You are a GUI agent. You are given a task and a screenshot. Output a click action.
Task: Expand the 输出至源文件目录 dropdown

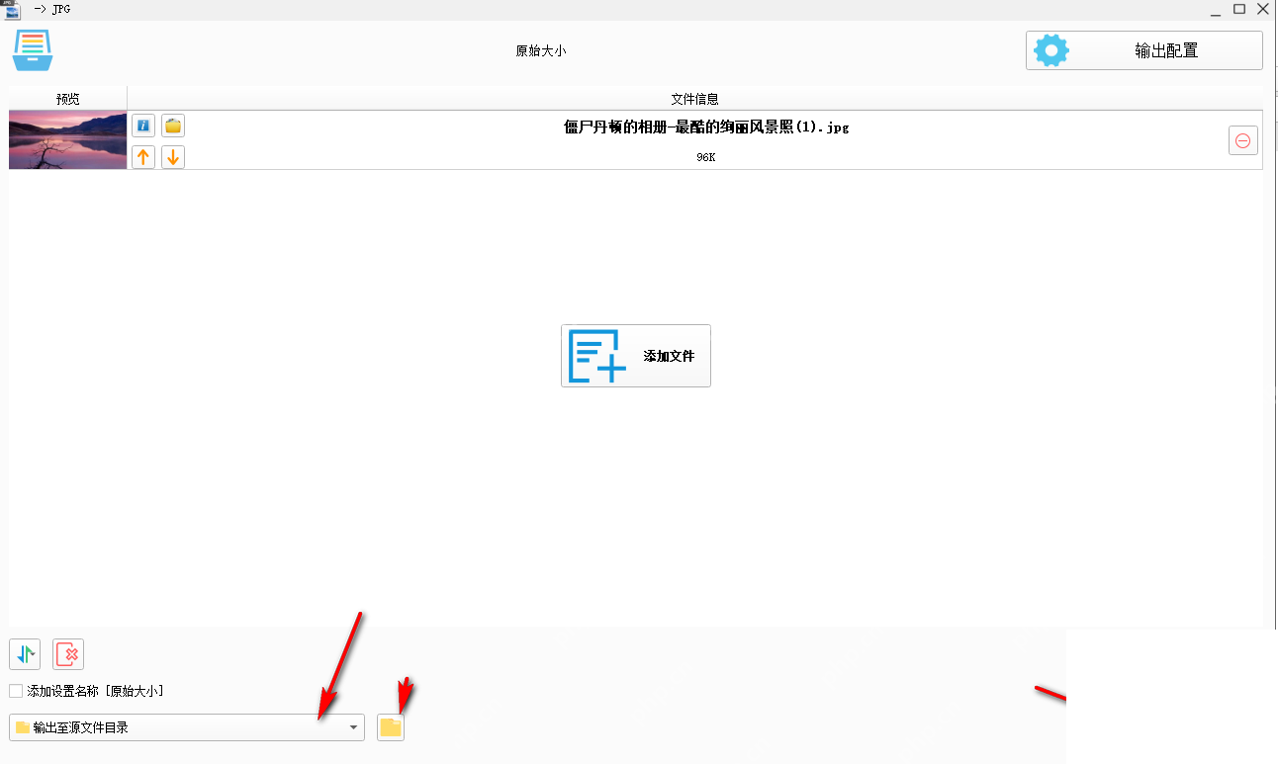tap(187, 727)
